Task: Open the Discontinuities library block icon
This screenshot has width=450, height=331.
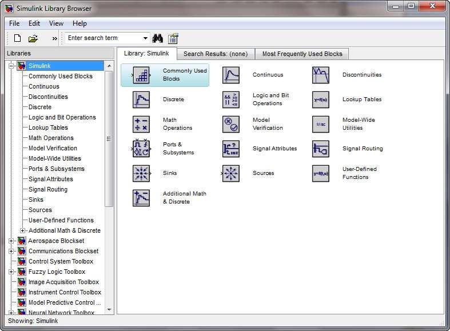Action: (321, 75)
